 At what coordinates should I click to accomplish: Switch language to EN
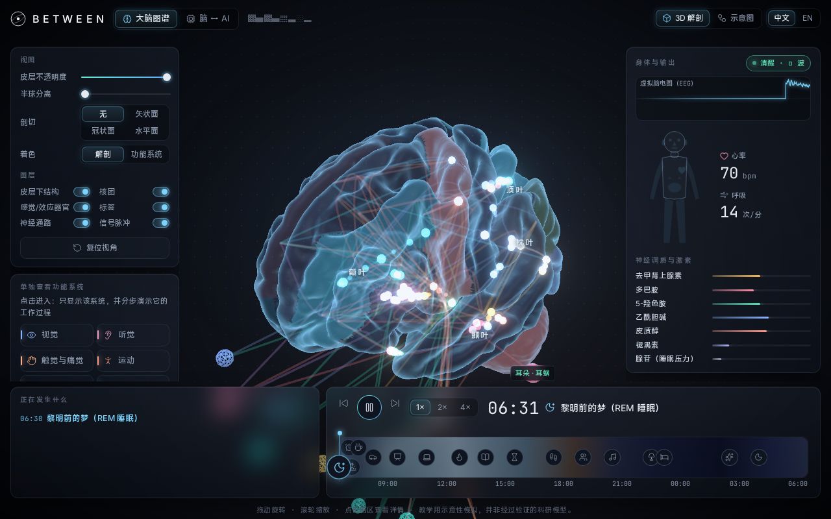[808, 18]
